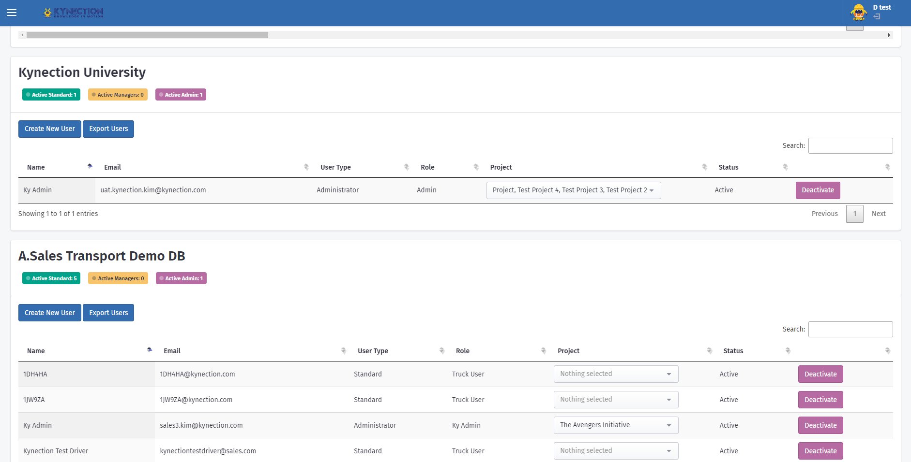Sort Kynection University table by Email
The height and width of the screenshot is (462, 911).
pyautogui.click(x=203, y=167)
